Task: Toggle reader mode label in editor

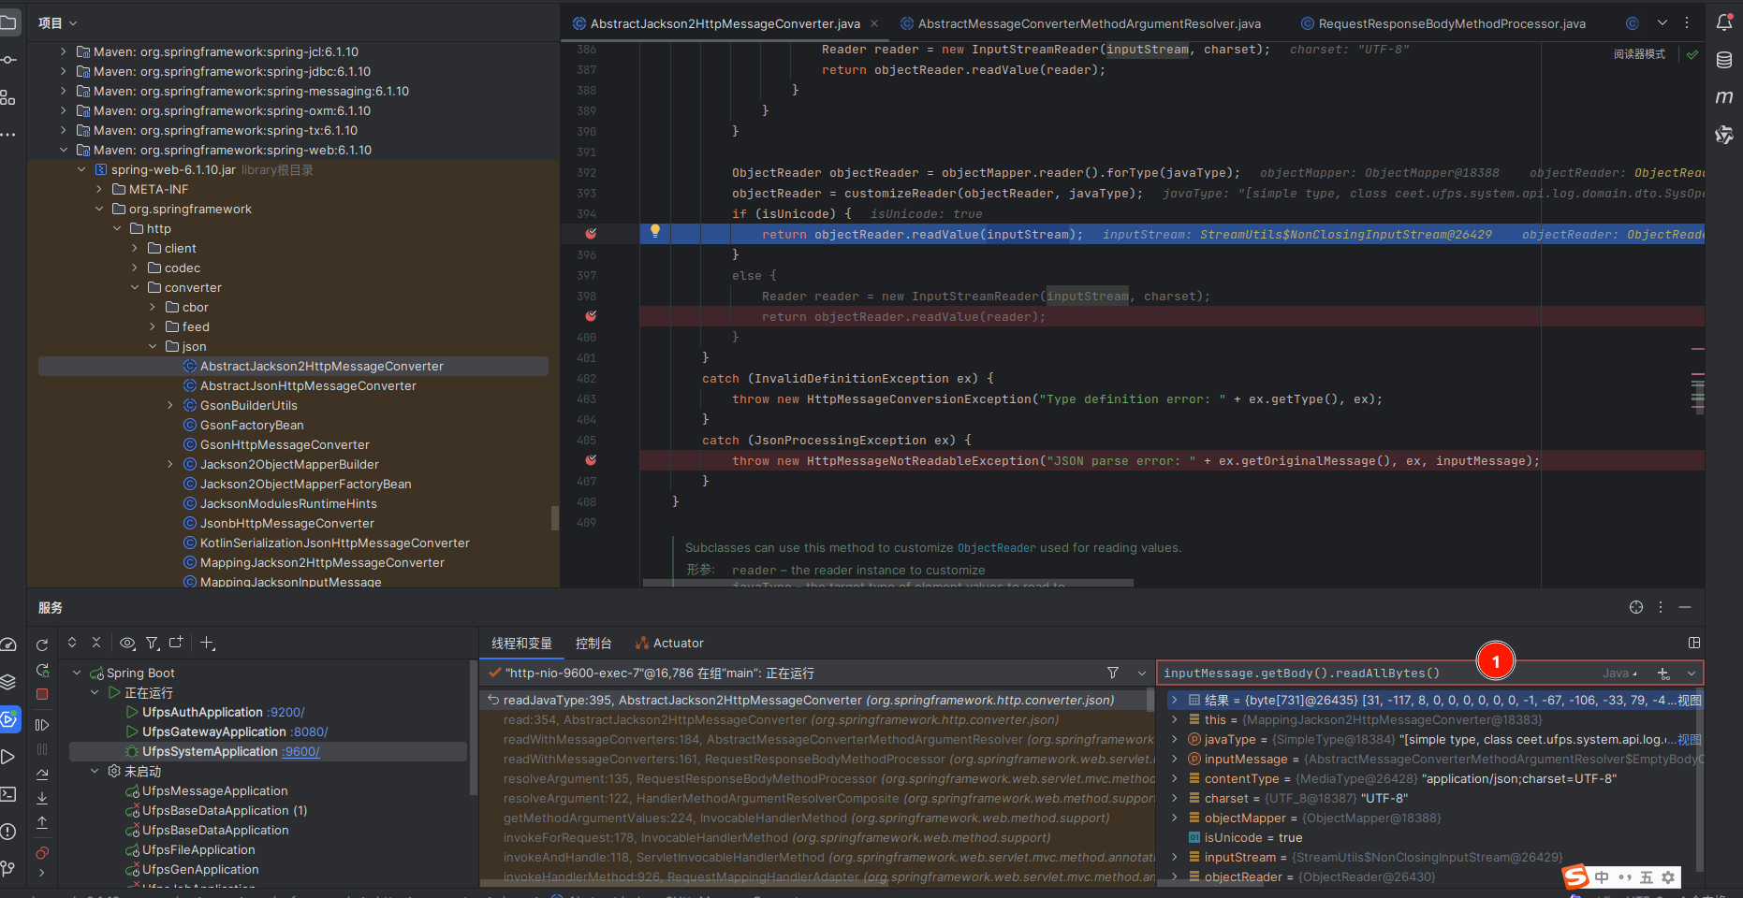Action: pyautogui.click(x=1639, y=54)
